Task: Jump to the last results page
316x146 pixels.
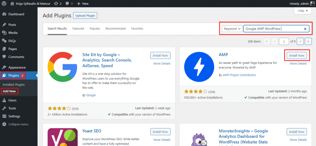Action: click(308, 41)
